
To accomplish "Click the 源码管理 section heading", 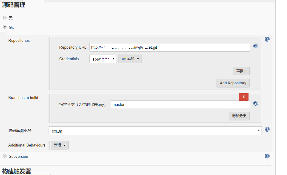I will click(14, 5).
